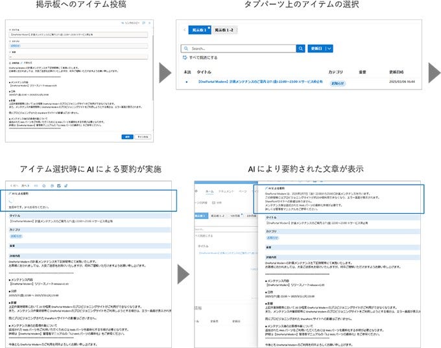Viewport: 441px width, 348px height.
Task: Click the 更新日時 column header
Action: point(396,72)
